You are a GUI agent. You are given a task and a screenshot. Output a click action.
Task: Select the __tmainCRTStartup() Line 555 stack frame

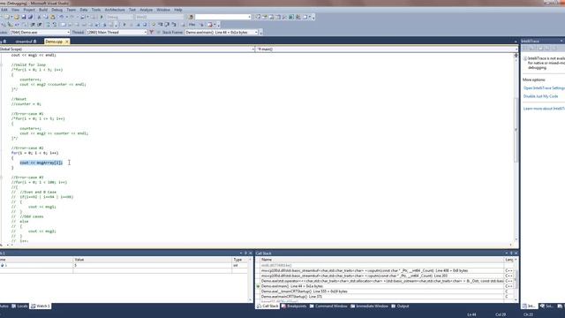[382, 291]
